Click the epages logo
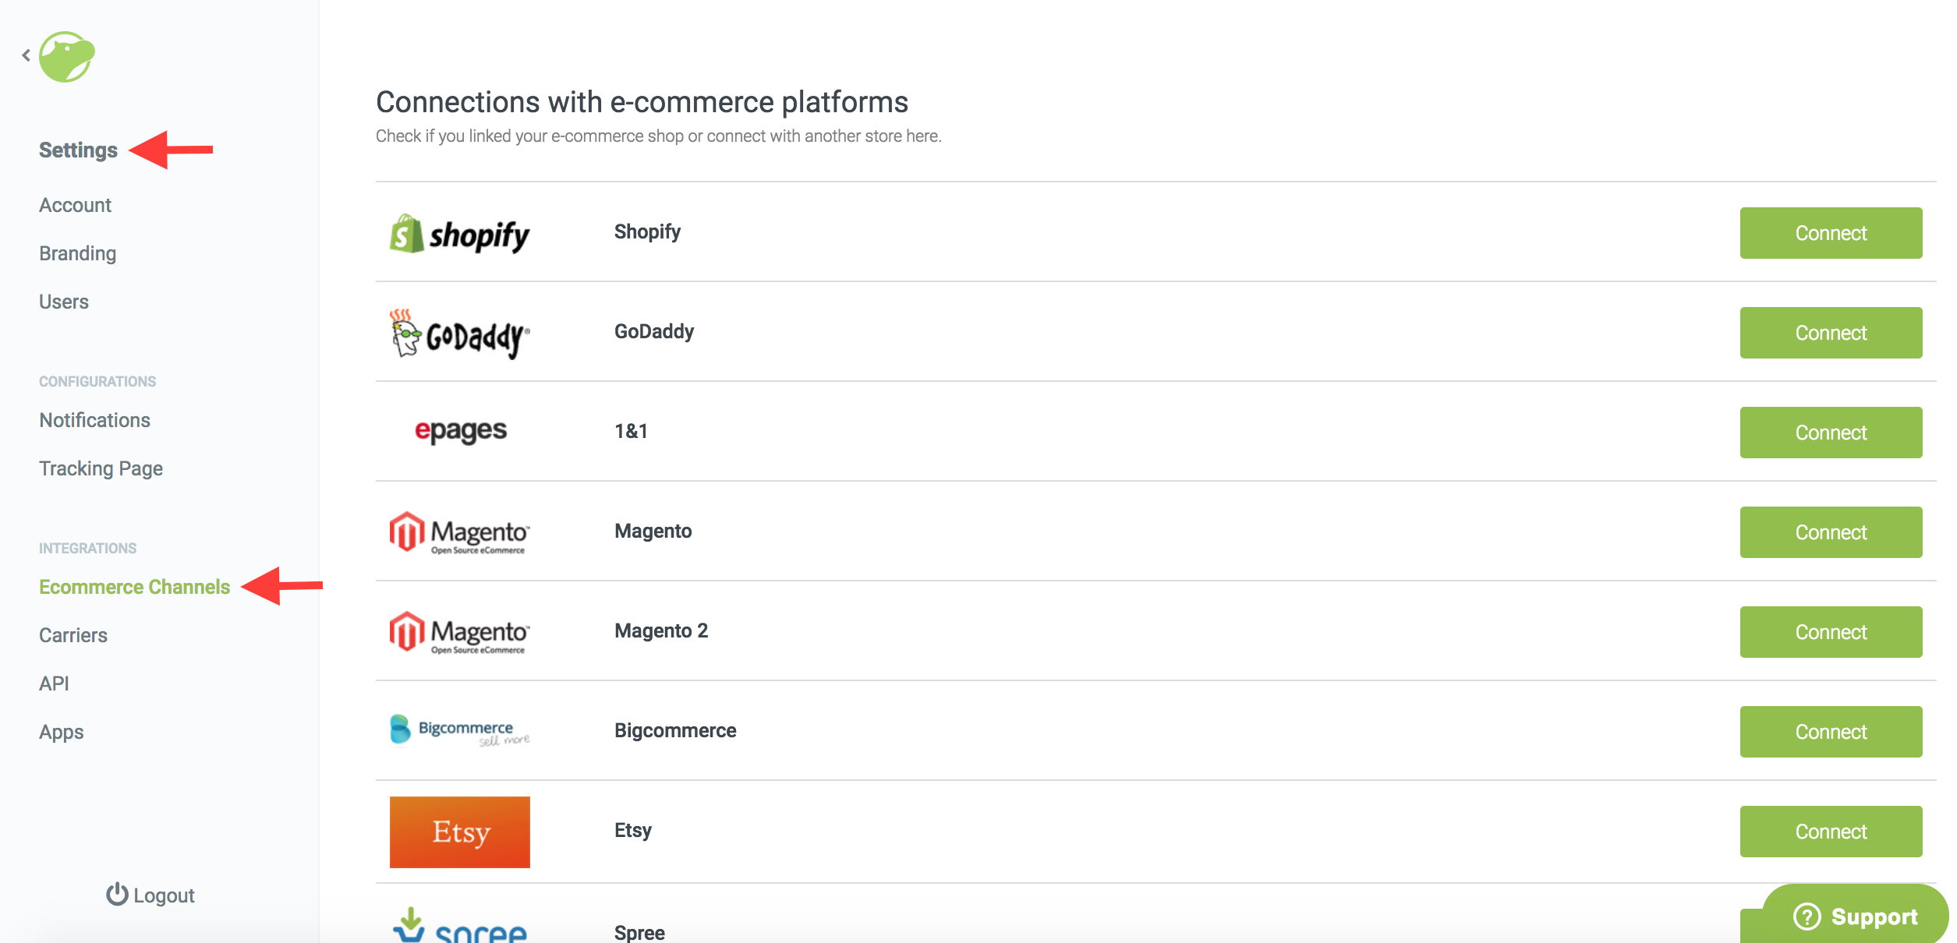Screen dimensions: 1957x943 pos(460,431)
